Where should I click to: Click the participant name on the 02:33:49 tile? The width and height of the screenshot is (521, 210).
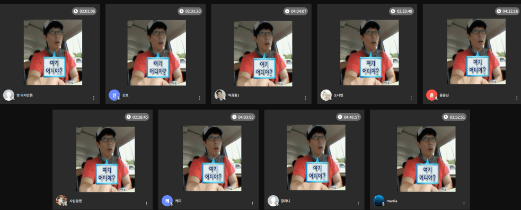(338, 95)
